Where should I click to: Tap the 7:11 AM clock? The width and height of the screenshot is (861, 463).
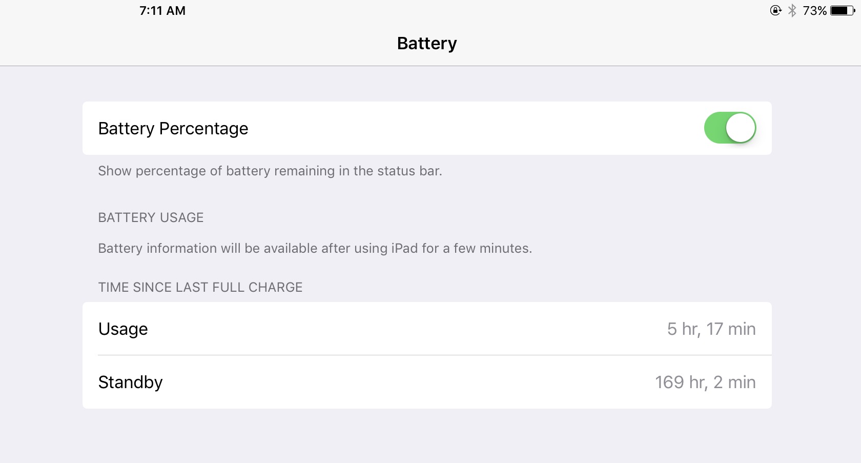click(162, 11)
